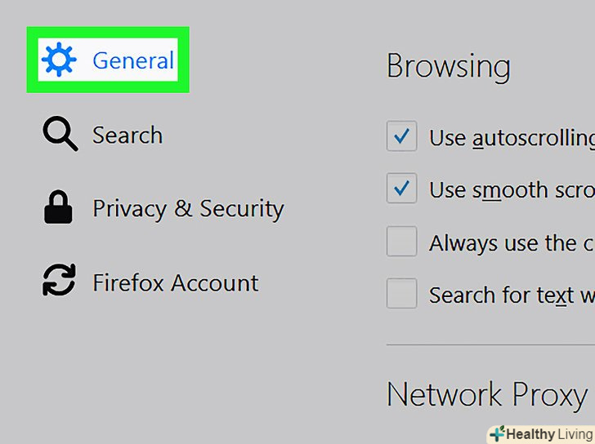Uncheck the Use autoscrolling checkbox
Viewport: 595px width, 444px height.
click(401, 137)
